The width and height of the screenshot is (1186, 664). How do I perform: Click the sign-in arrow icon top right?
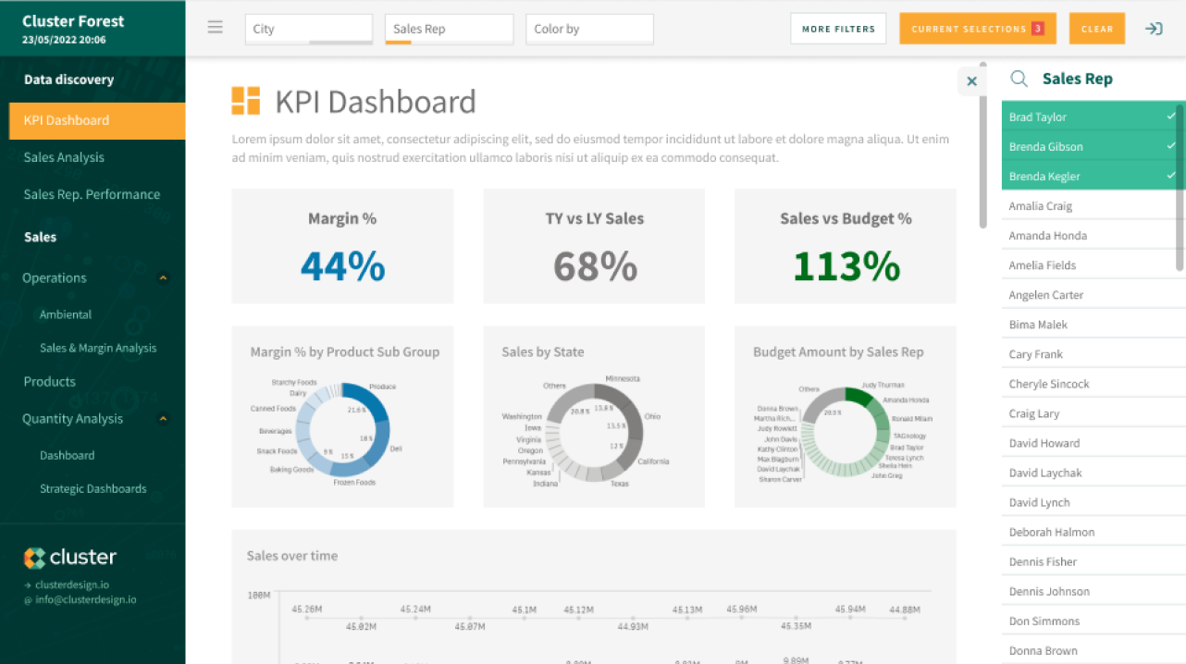click(1153, 28)
